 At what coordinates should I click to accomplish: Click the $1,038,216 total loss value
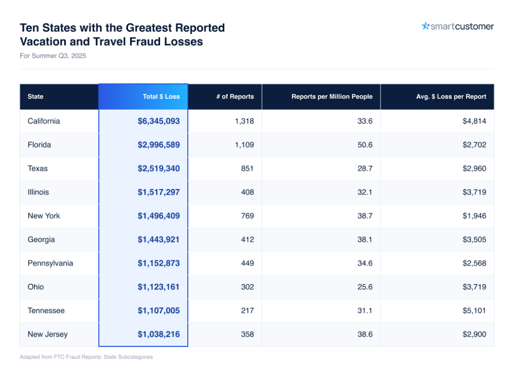[159, 334]
